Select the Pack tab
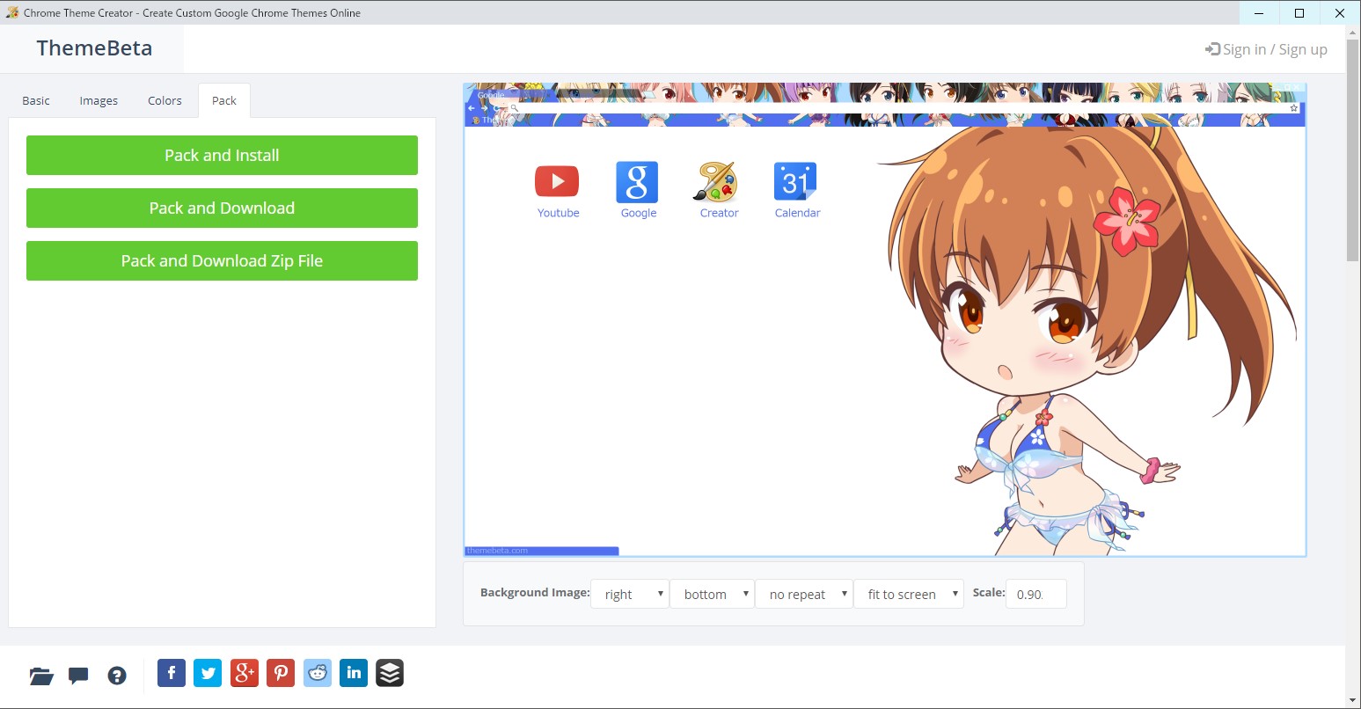Image resolution: width=1361 pixels, height=709 pixels. (224, 100)
